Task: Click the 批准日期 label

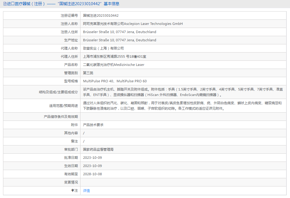Action: click(71, 158)
